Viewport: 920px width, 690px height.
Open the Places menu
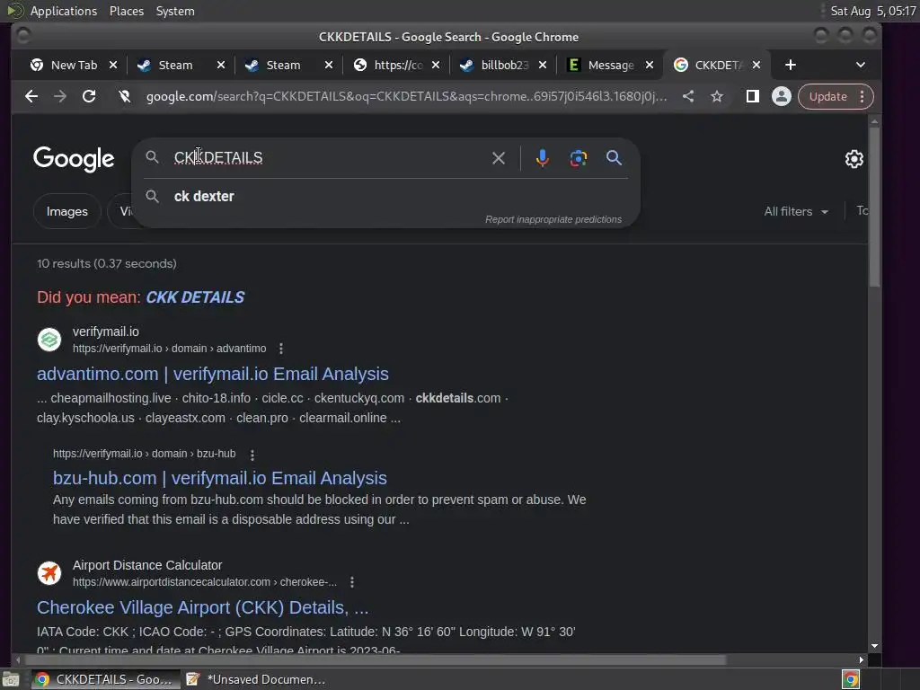click(x=126, y=11)
